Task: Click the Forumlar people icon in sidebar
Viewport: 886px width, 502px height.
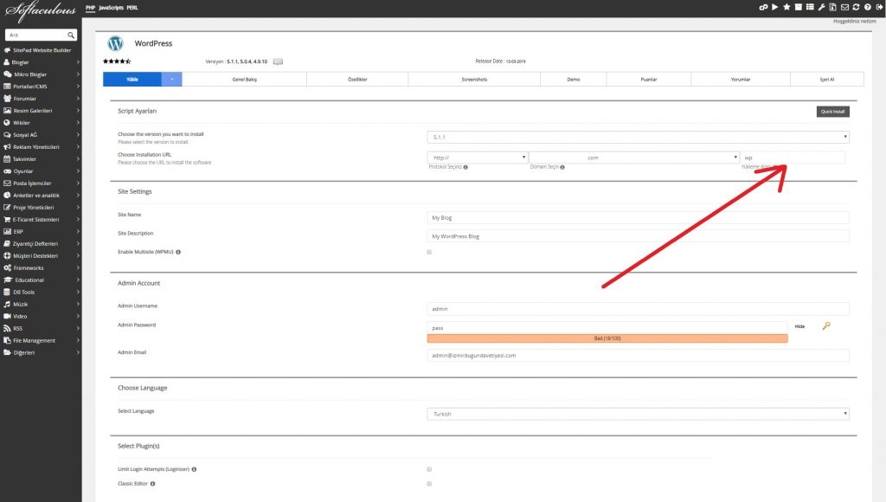Action: click(7, 99)
